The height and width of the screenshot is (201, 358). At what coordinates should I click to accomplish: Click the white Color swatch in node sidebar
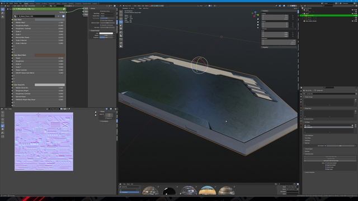tap(106, 33)
